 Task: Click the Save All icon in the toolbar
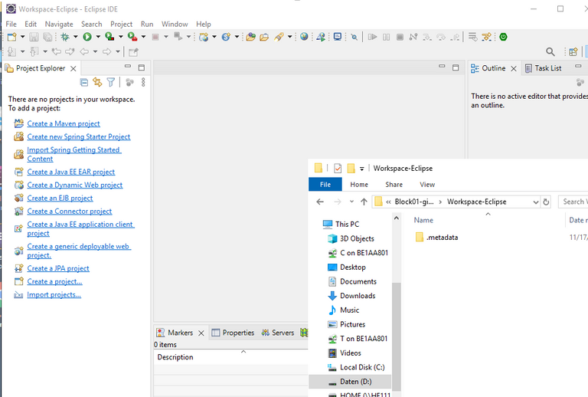(x=47, y=37)
